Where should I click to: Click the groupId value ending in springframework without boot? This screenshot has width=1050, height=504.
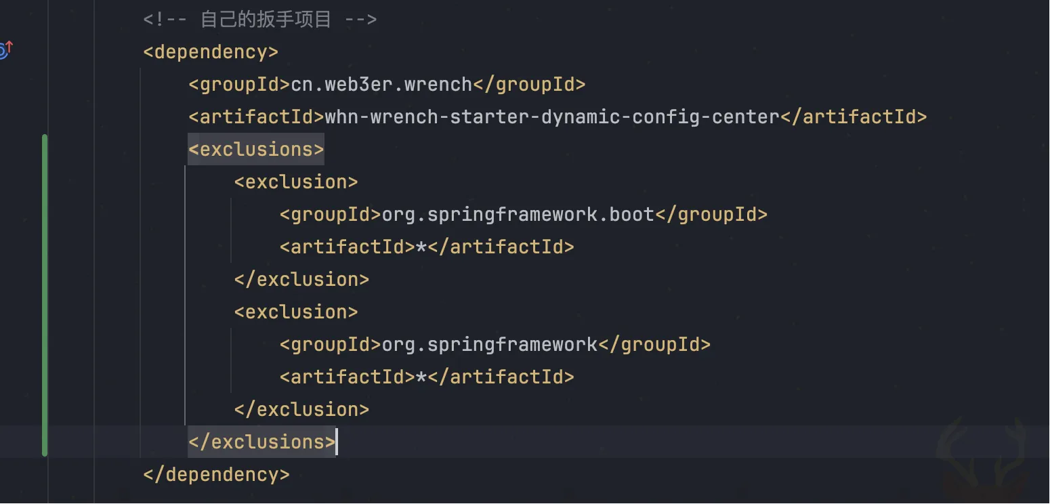(490, 345)
